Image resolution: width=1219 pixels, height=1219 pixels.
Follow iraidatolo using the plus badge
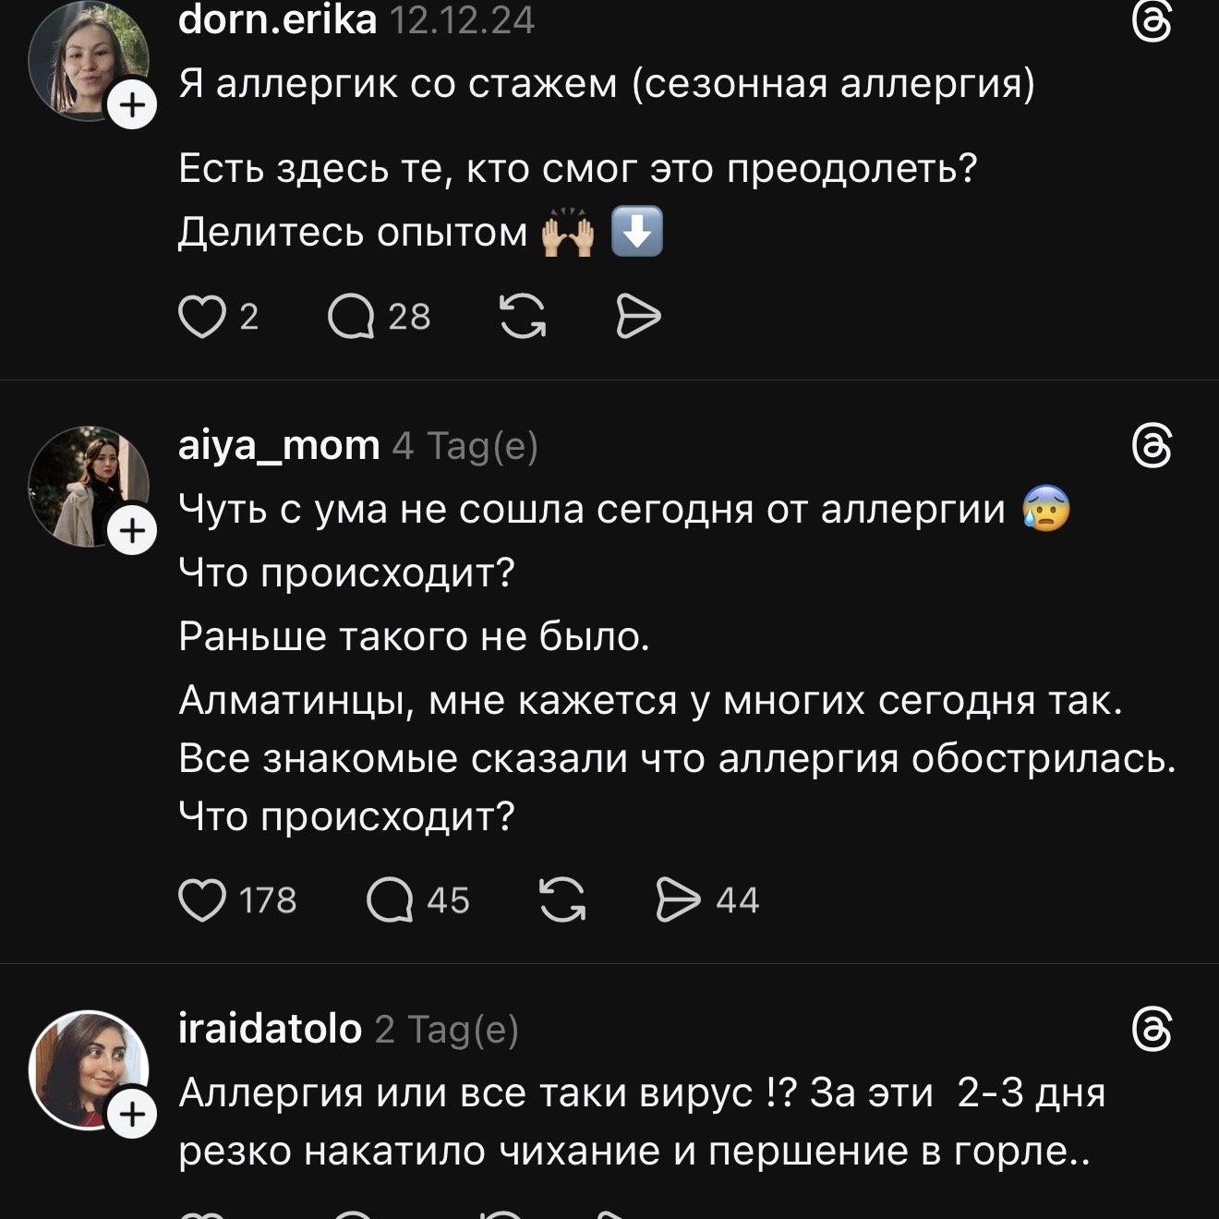(x=133, y=1115)
